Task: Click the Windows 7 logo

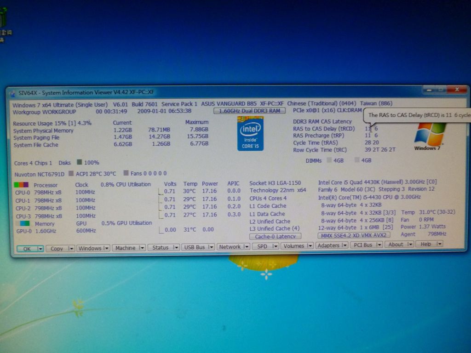Action: [428, 136]
